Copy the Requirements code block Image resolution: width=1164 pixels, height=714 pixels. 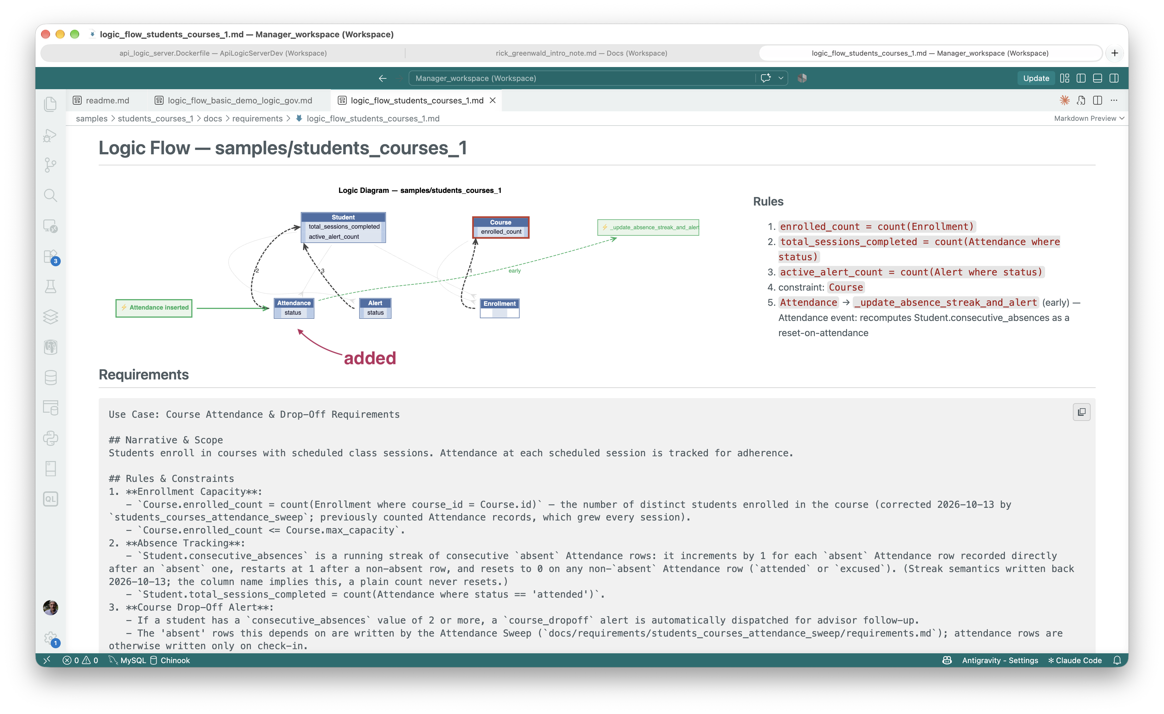pyautogui.click(x=1081, y=412)
